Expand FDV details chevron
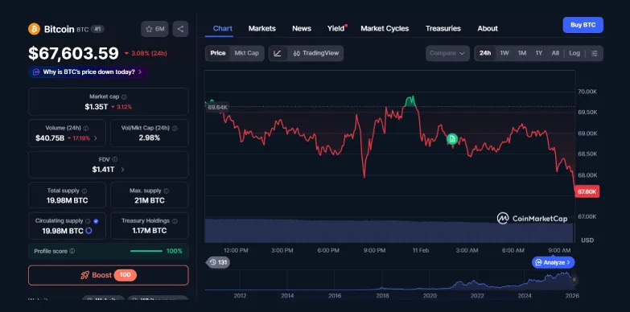 tap(122, 170)
